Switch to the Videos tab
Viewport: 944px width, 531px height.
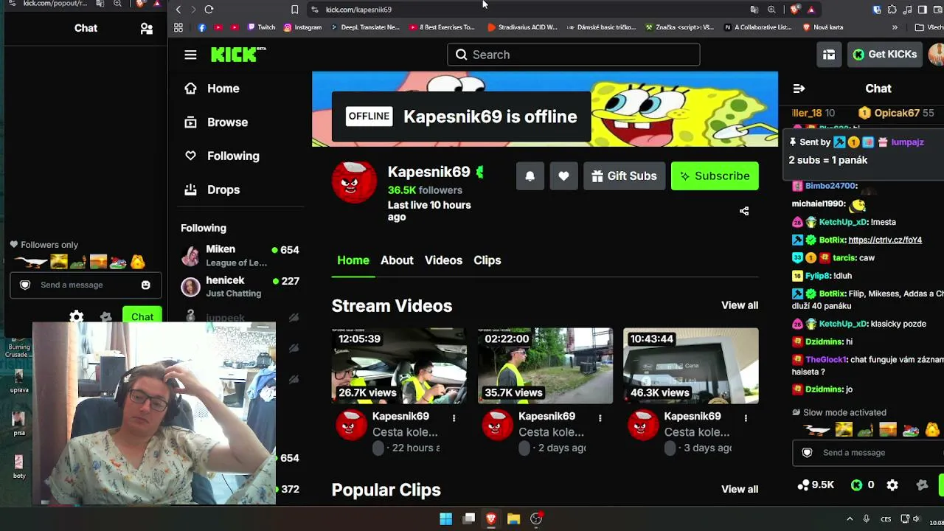click(x=443, y=260)
